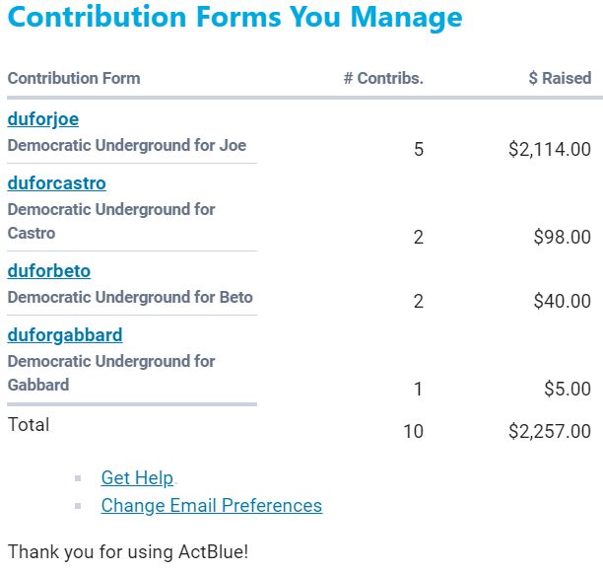
Task: Click the $40.00 raised amount
Action: pos(562,302)
